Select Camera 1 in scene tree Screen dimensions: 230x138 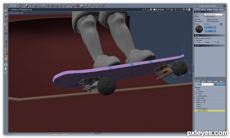click(201, 92)
